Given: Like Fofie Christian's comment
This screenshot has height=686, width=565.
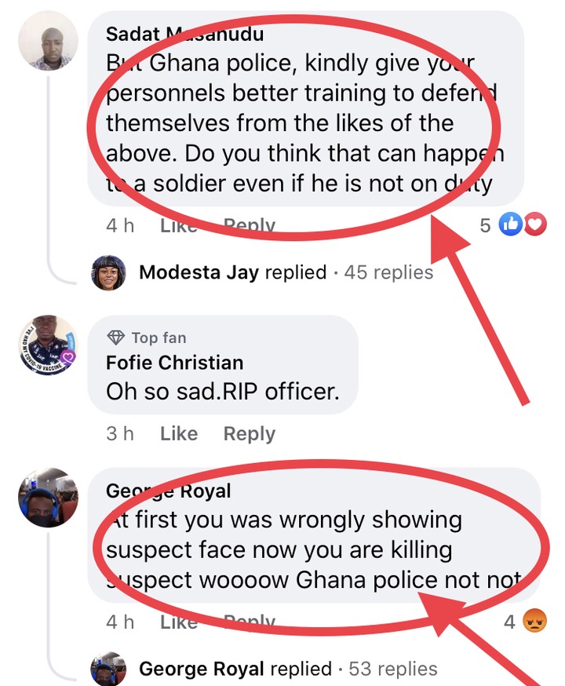Looking at the screenshot, I should pos(179,433).
